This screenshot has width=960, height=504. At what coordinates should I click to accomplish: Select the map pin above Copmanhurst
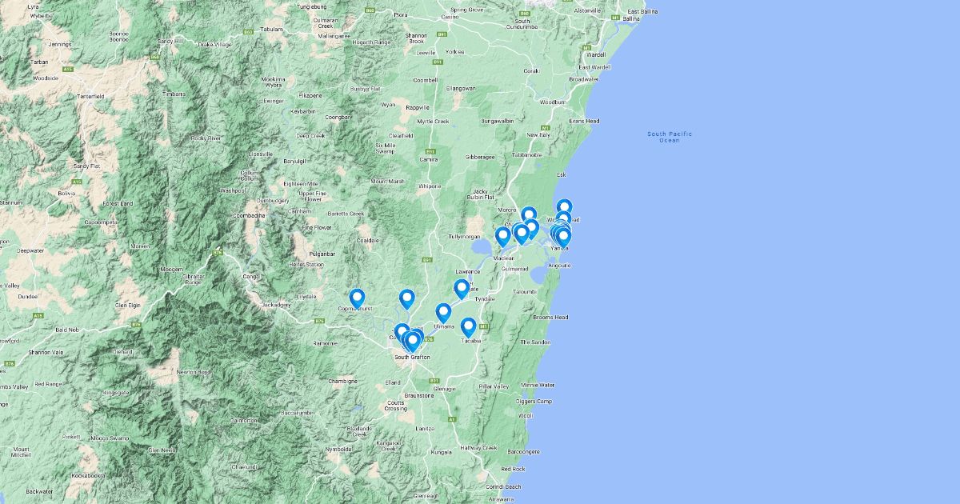tap(357, 299)
